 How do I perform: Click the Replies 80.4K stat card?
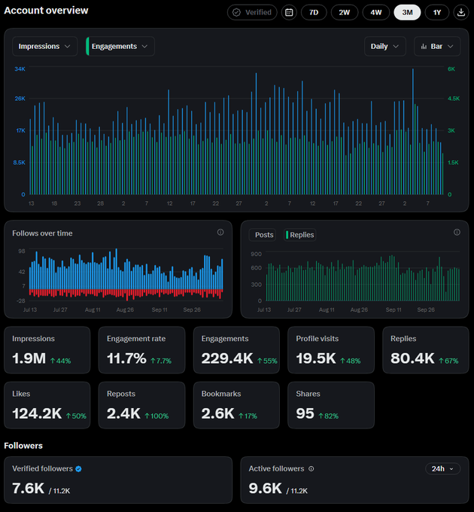click(425, 349)
